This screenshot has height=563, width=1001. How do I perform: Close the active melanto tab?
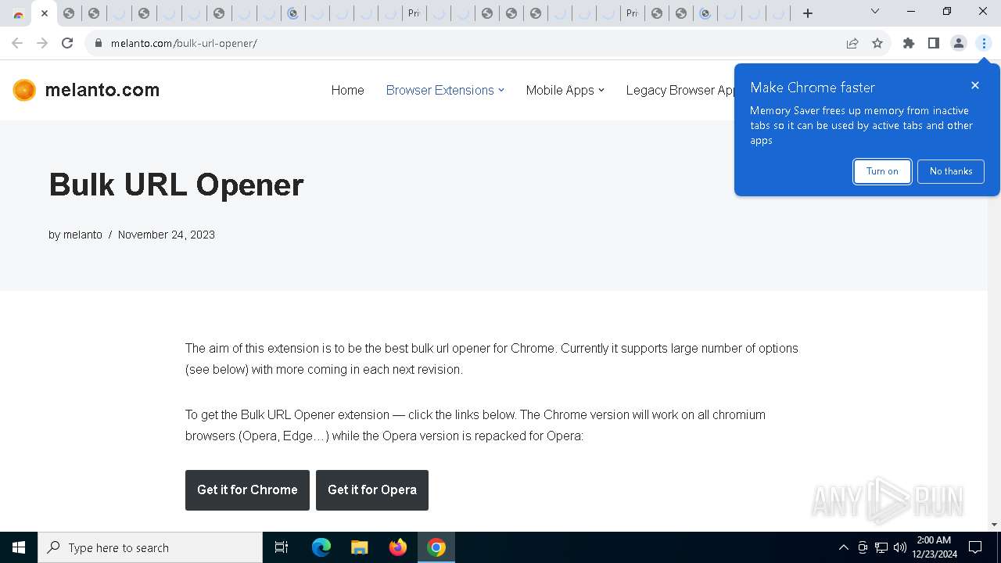click(44, 13)
